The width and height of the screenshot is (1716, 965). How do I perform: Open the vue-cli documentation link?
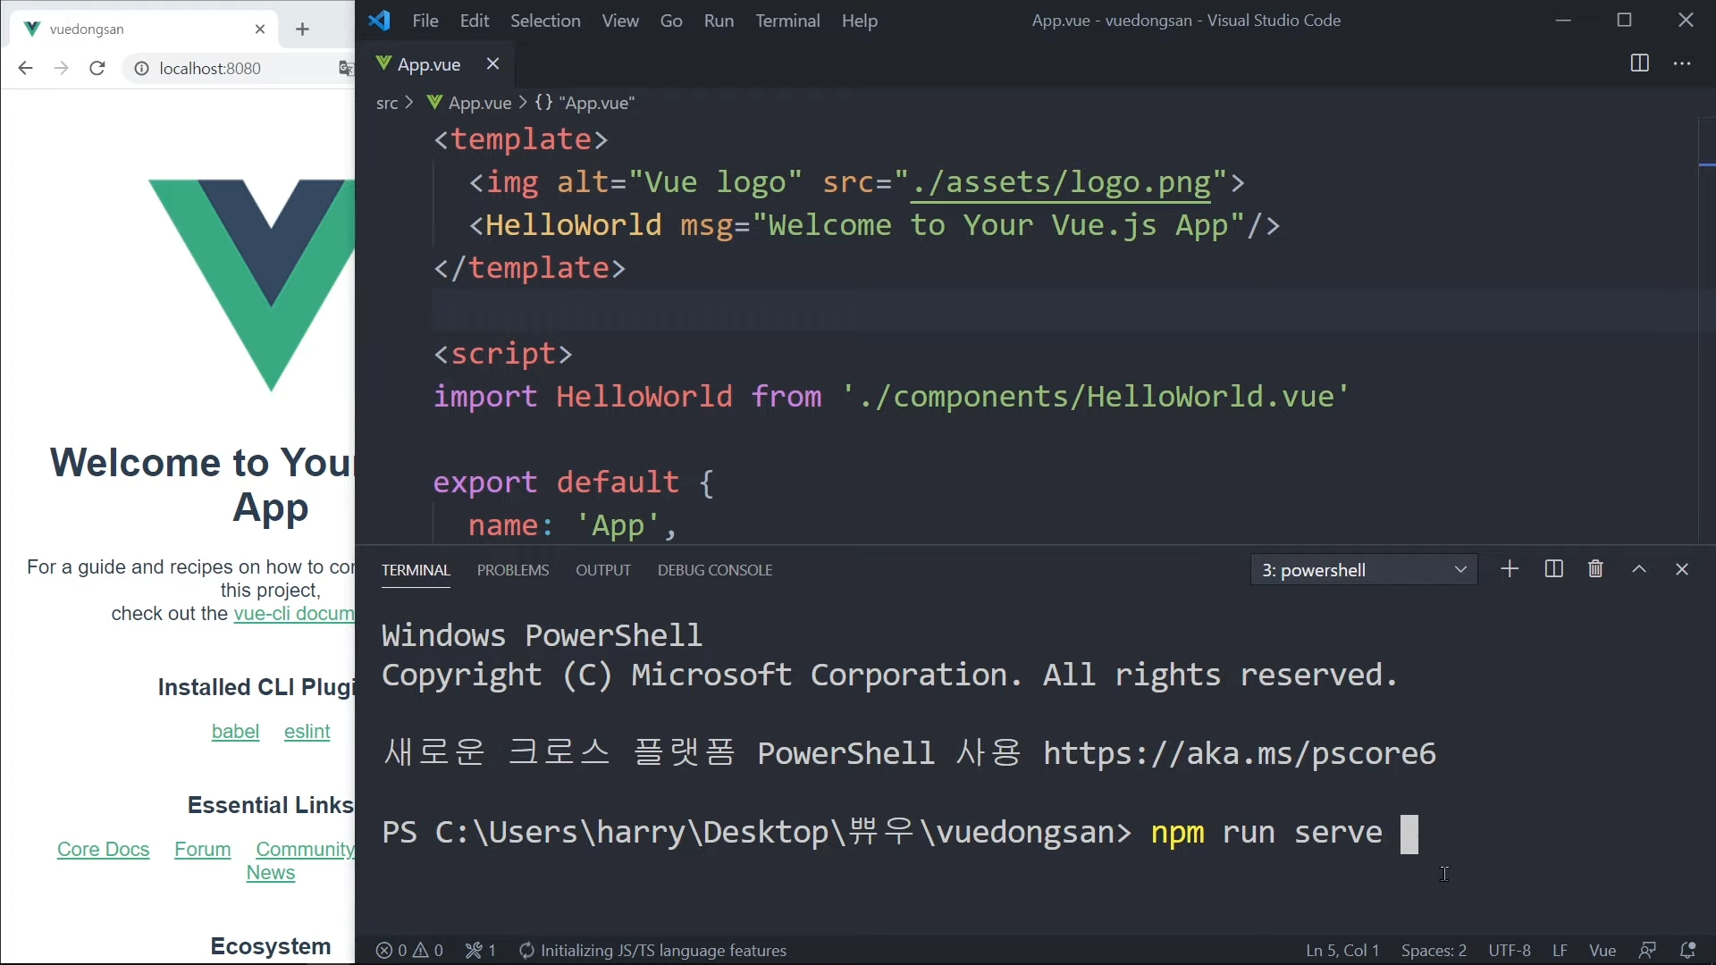click(x=294, y=614)
